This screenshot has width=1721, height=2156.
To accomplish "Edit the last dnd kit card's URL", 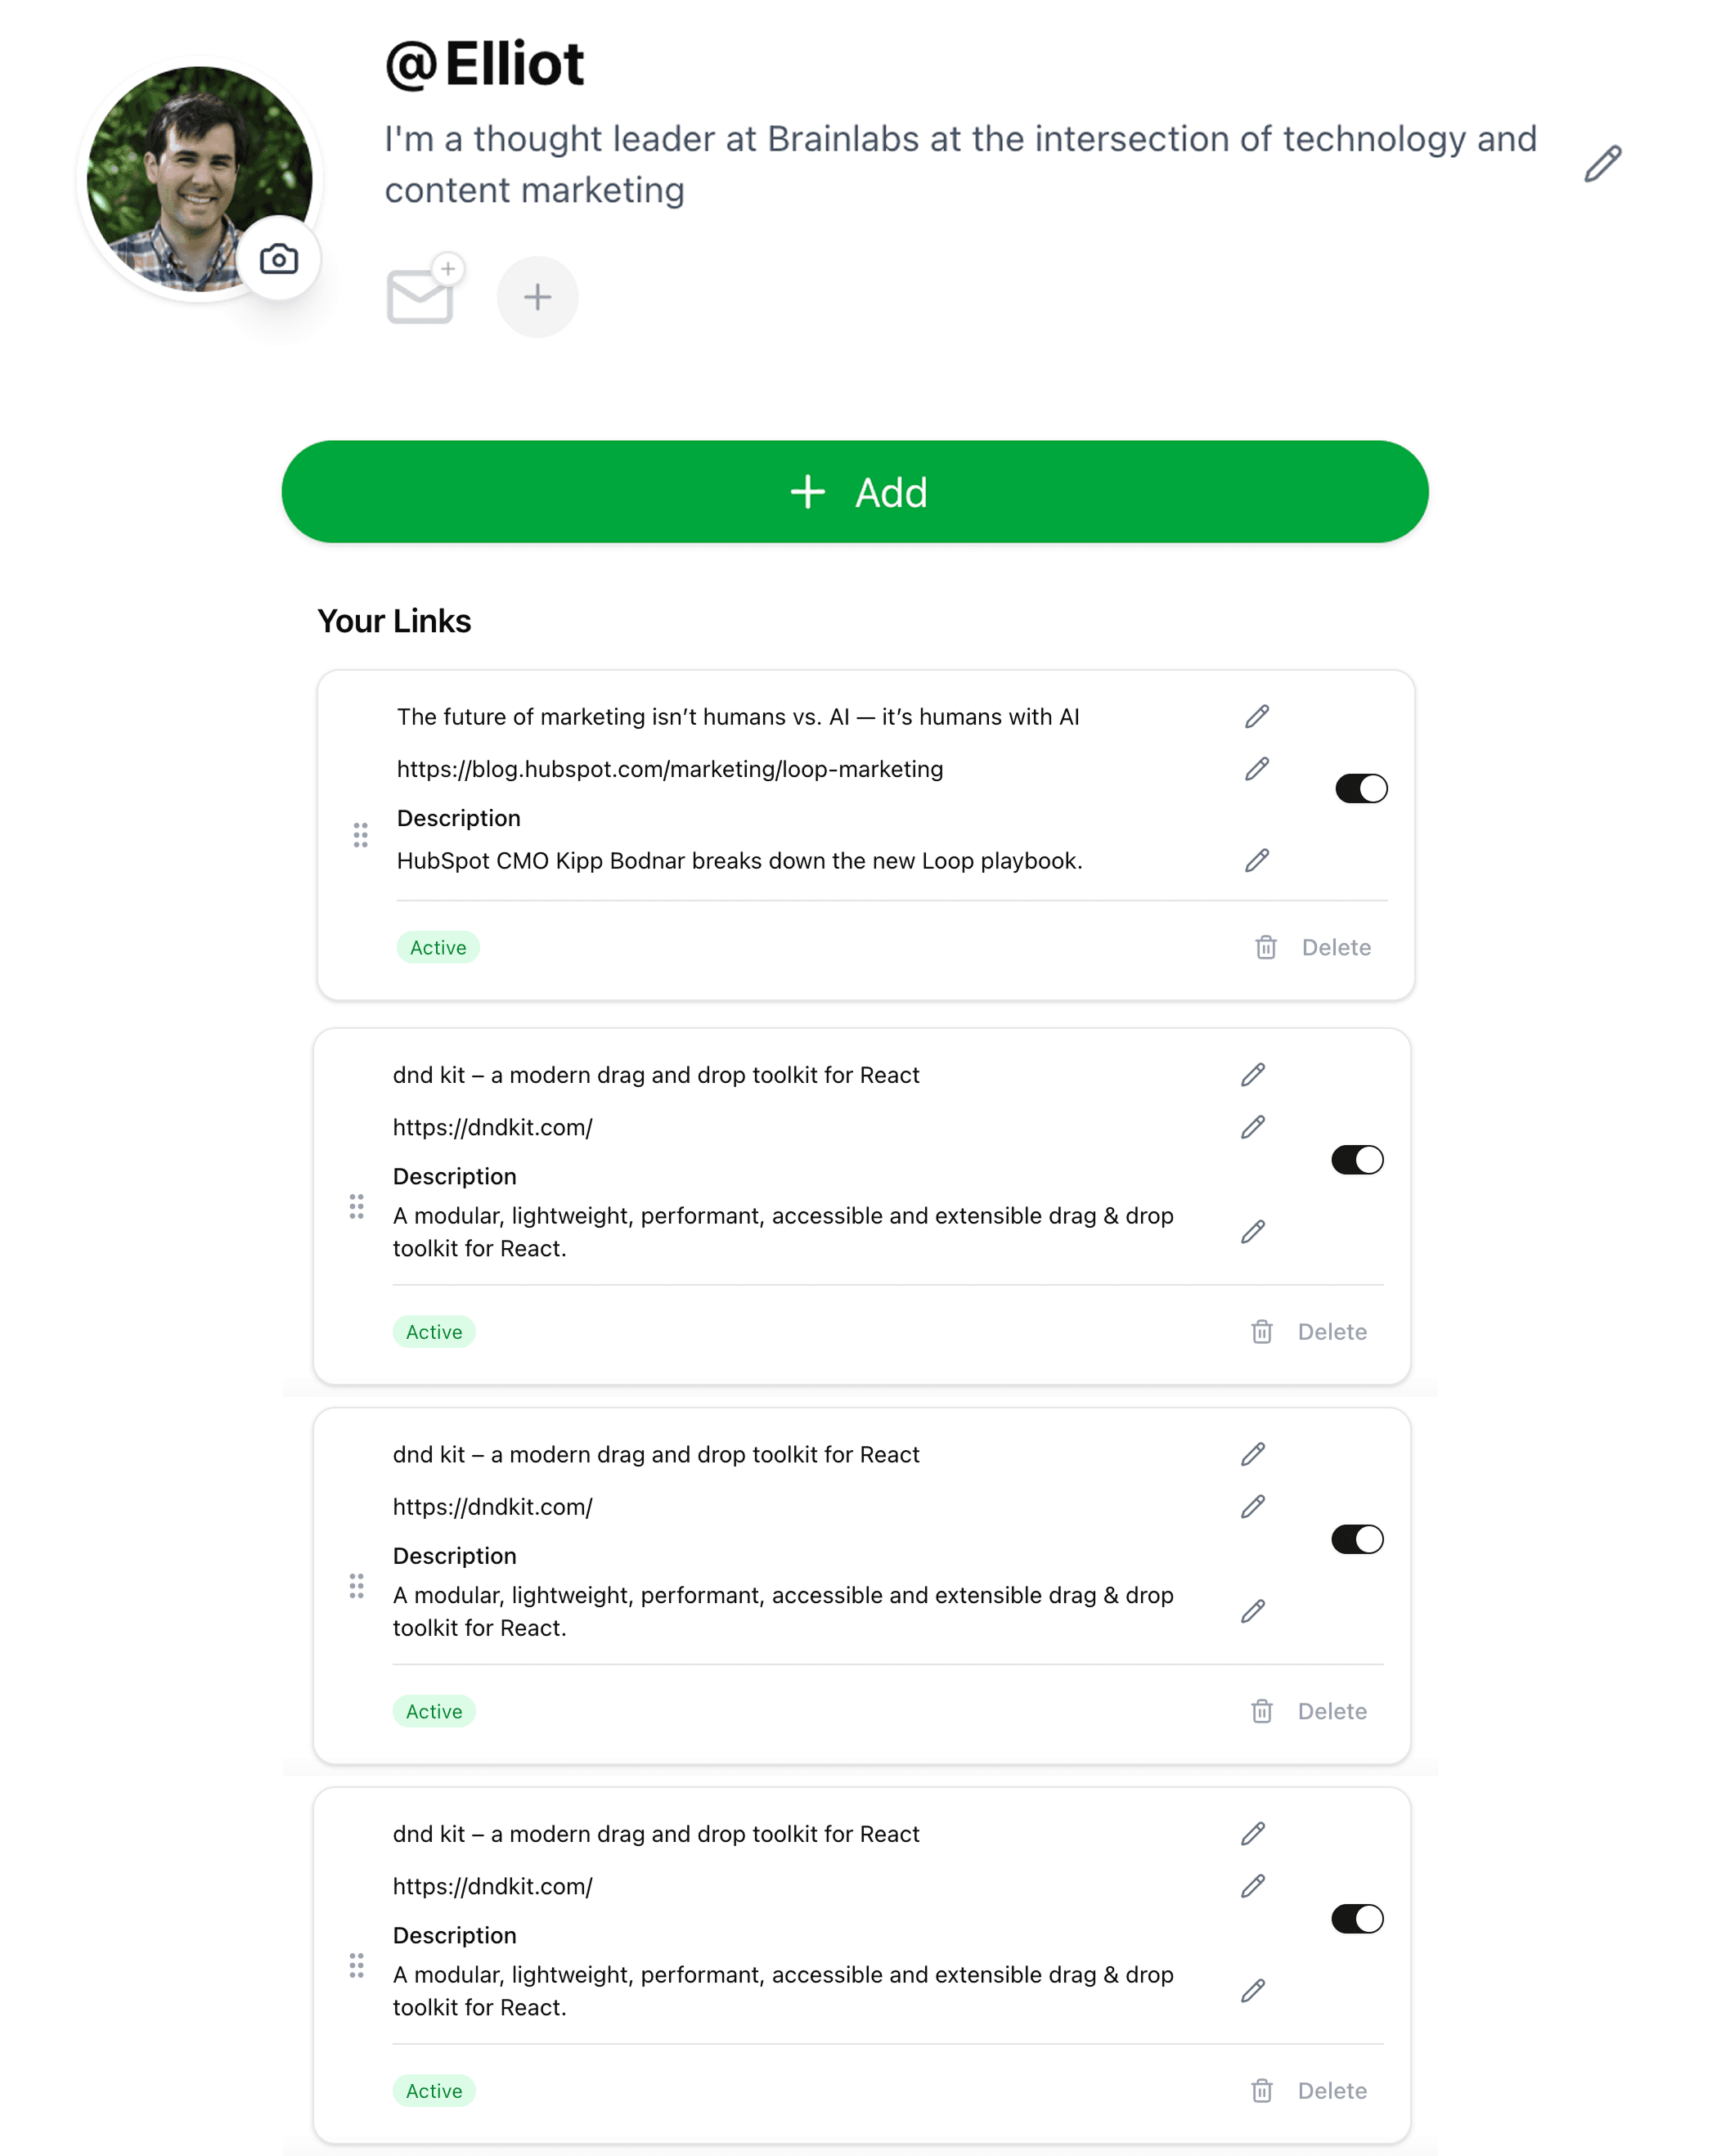I will [1253, 1886].
